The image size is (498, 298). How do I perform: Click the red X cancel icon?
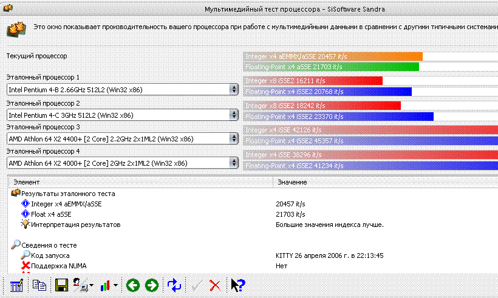215,285
